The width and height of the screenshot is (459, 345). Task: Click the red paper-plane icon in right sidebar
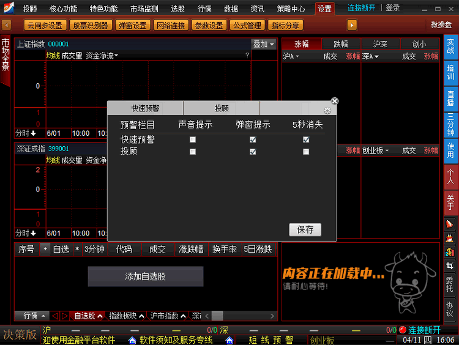pyautogui.click(x=450, y=224)
